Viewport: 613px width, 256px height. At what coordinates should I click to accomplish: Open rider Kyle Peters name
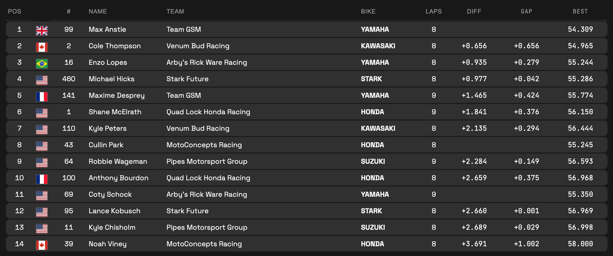point(108,128)
